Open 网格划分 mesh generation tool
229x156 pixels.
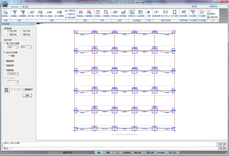[132, 13]
